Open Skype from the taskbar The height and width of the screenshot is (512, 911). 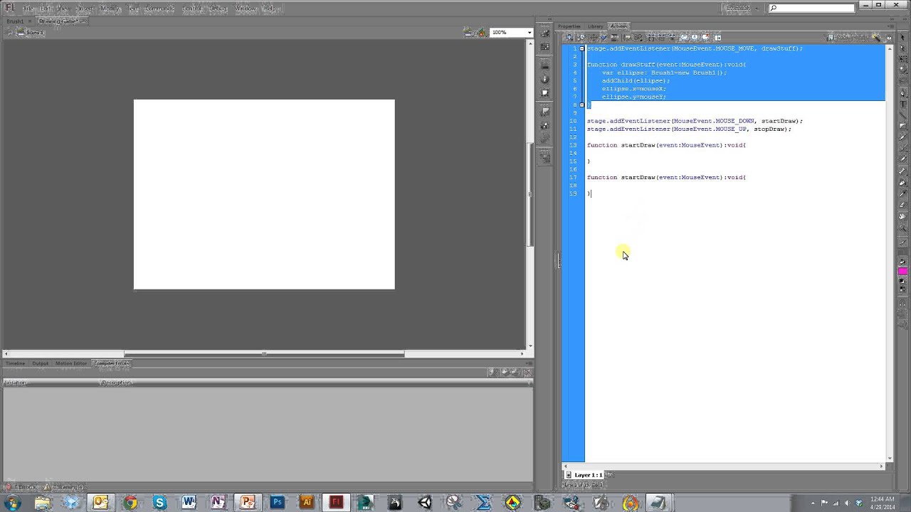(x=159, y=503)
